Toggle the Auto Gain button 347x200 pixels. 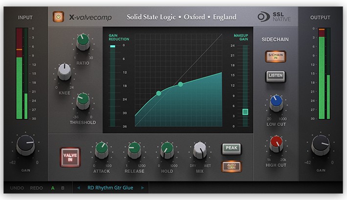point(231,166)
